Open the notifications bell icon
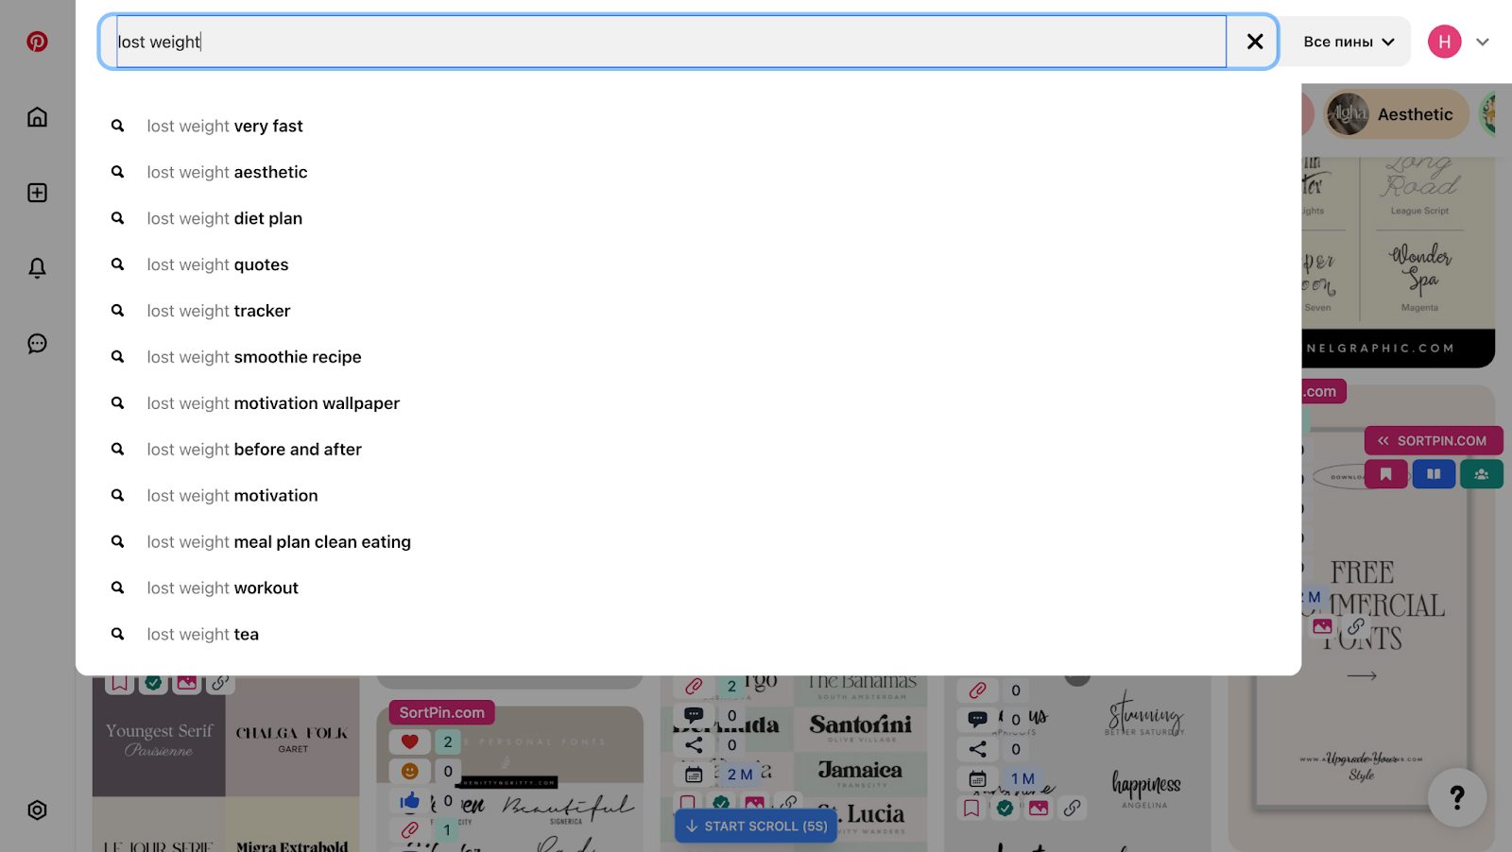Image resolution: width=1512 pixels, height=852 pixels. [x=37, y=268]
